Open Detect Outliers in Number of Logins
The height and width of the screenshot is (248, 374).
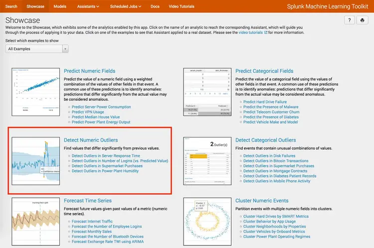click(x=120, y=161)
